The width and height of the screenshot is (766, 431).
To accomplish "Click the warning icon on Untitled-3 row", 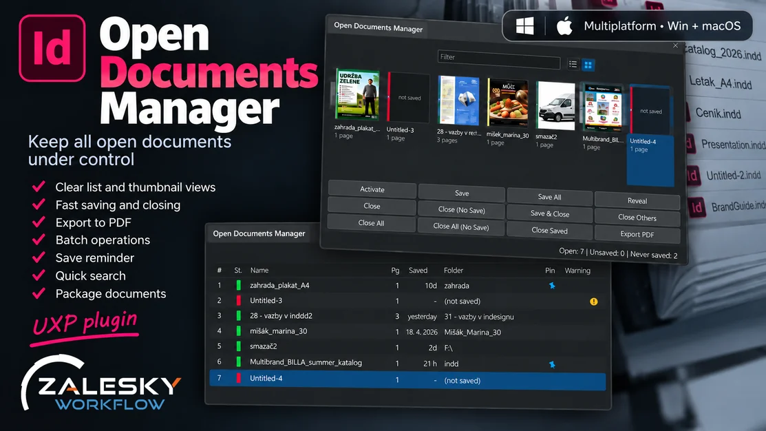I will [593, 302].
